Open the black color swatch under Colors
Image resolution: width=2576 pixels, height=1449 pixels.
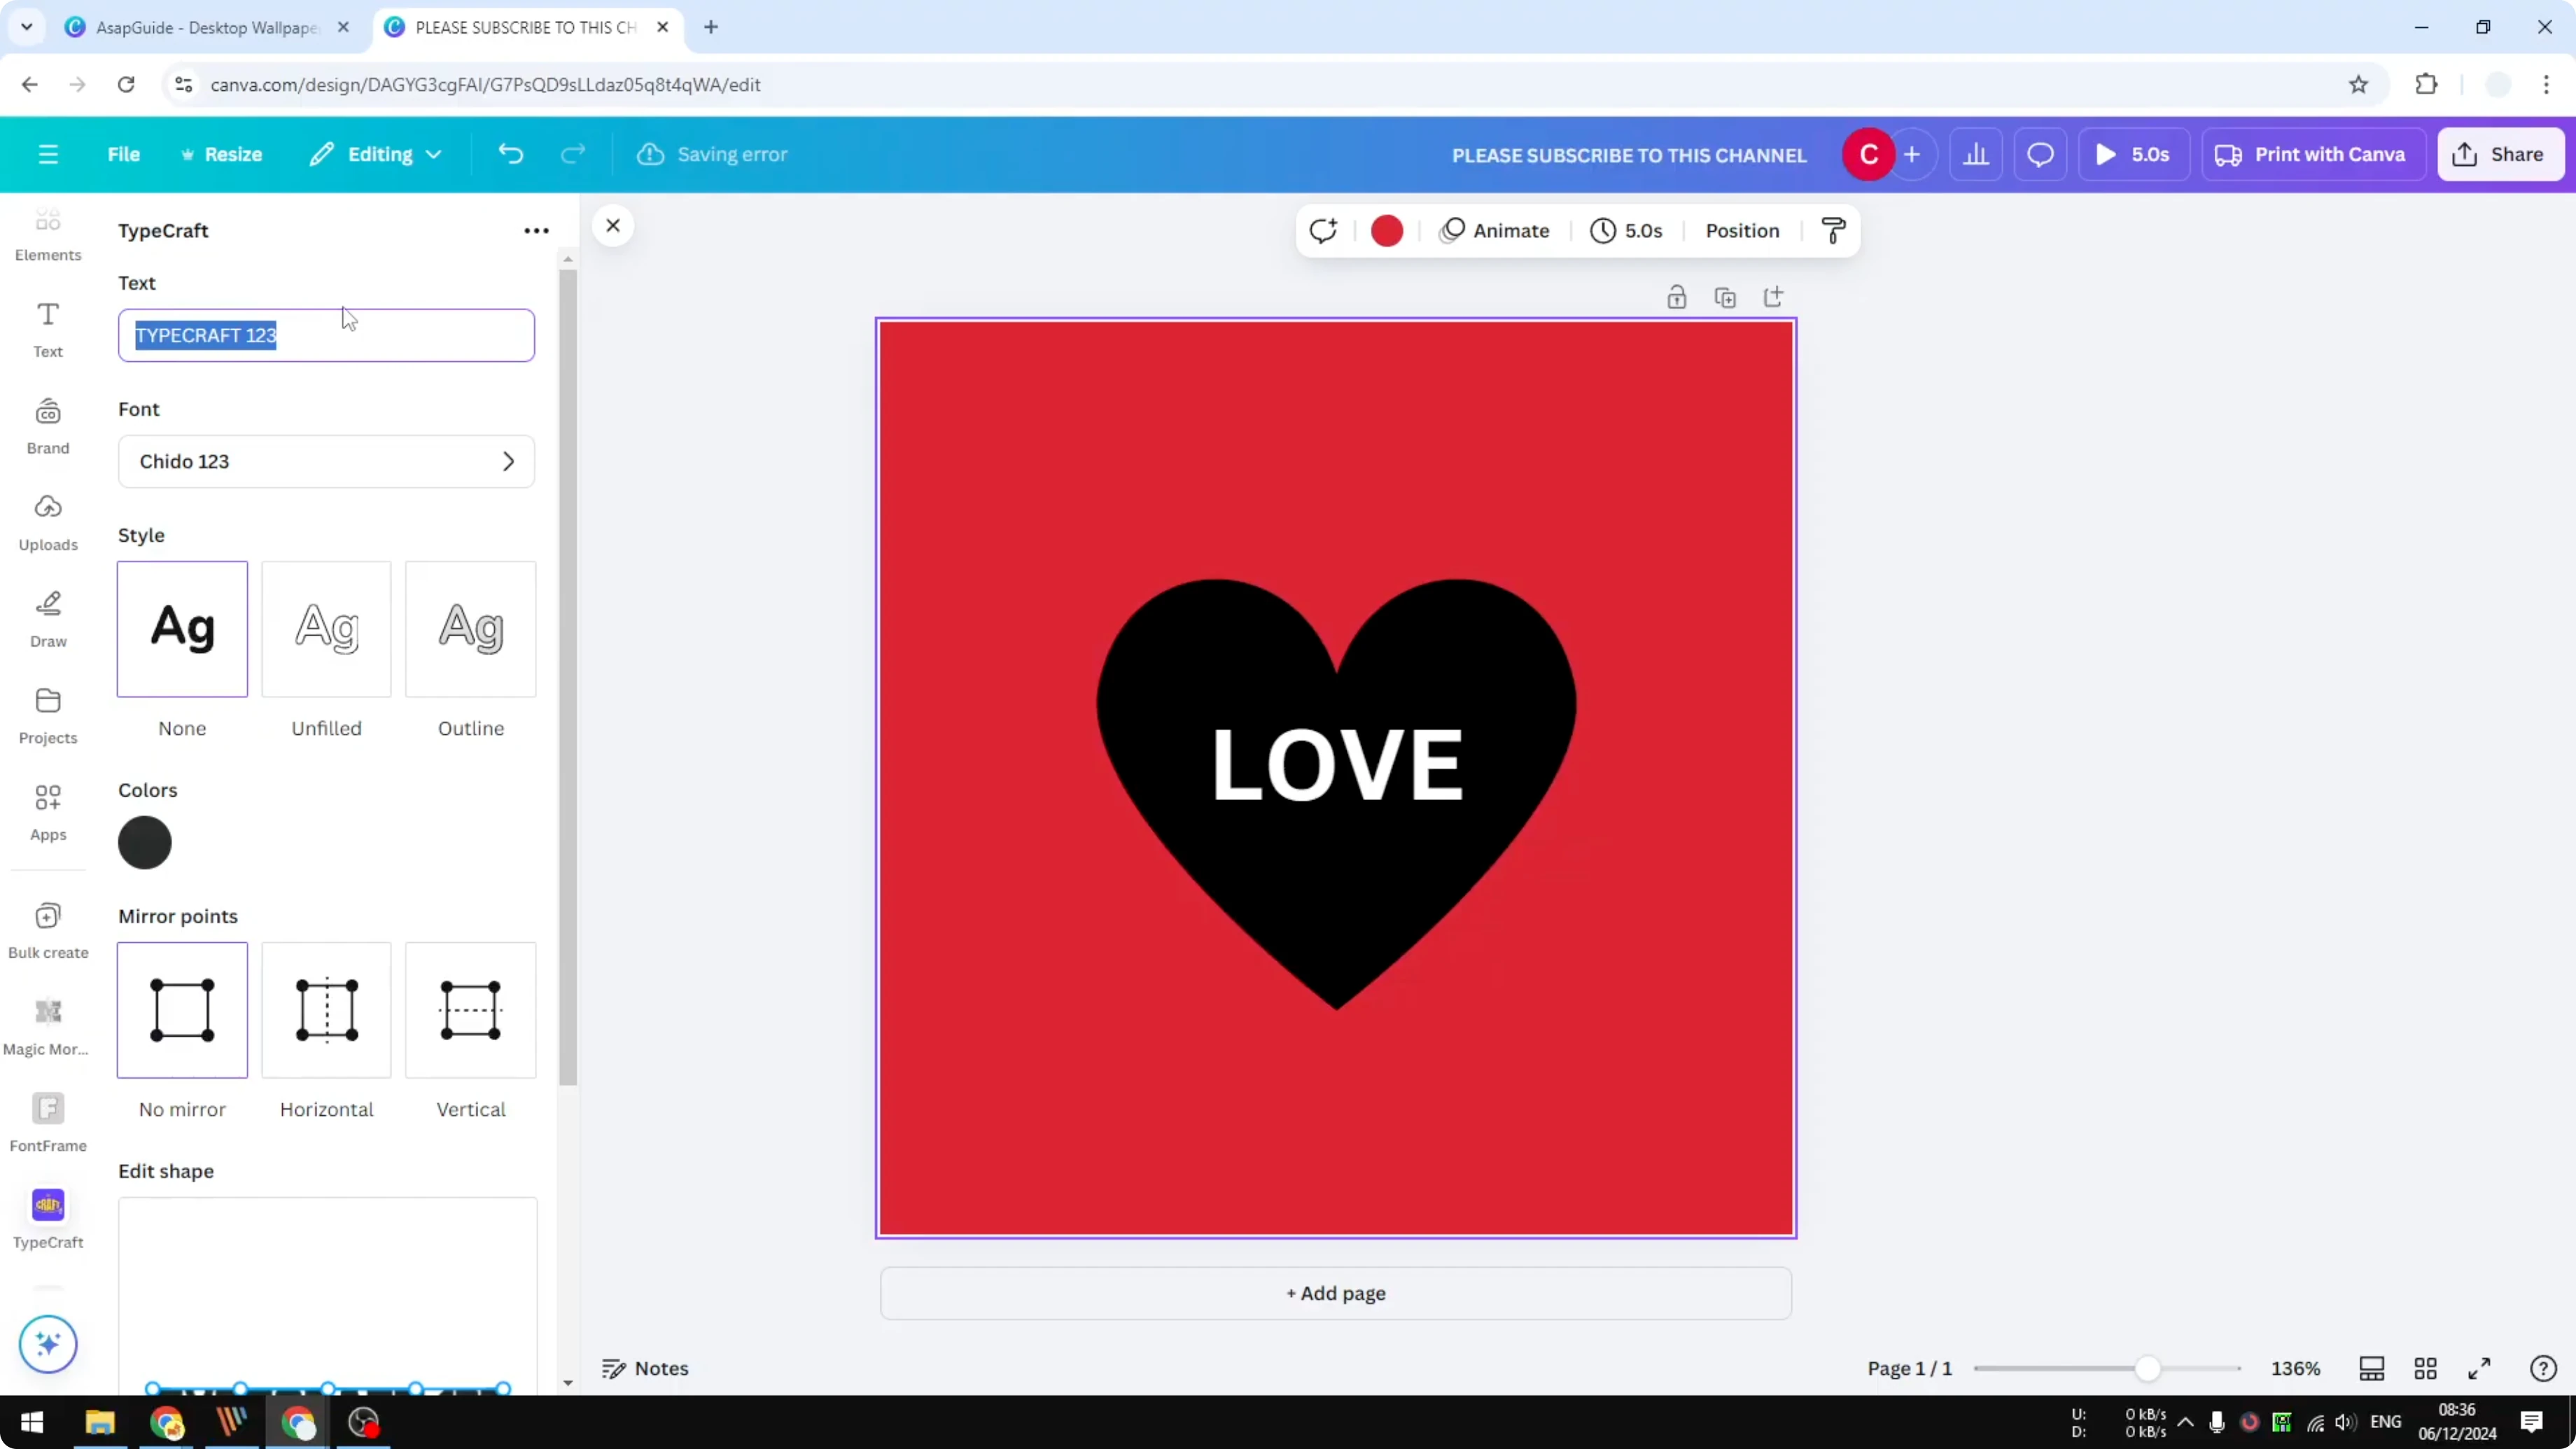[x=145, y=842]
